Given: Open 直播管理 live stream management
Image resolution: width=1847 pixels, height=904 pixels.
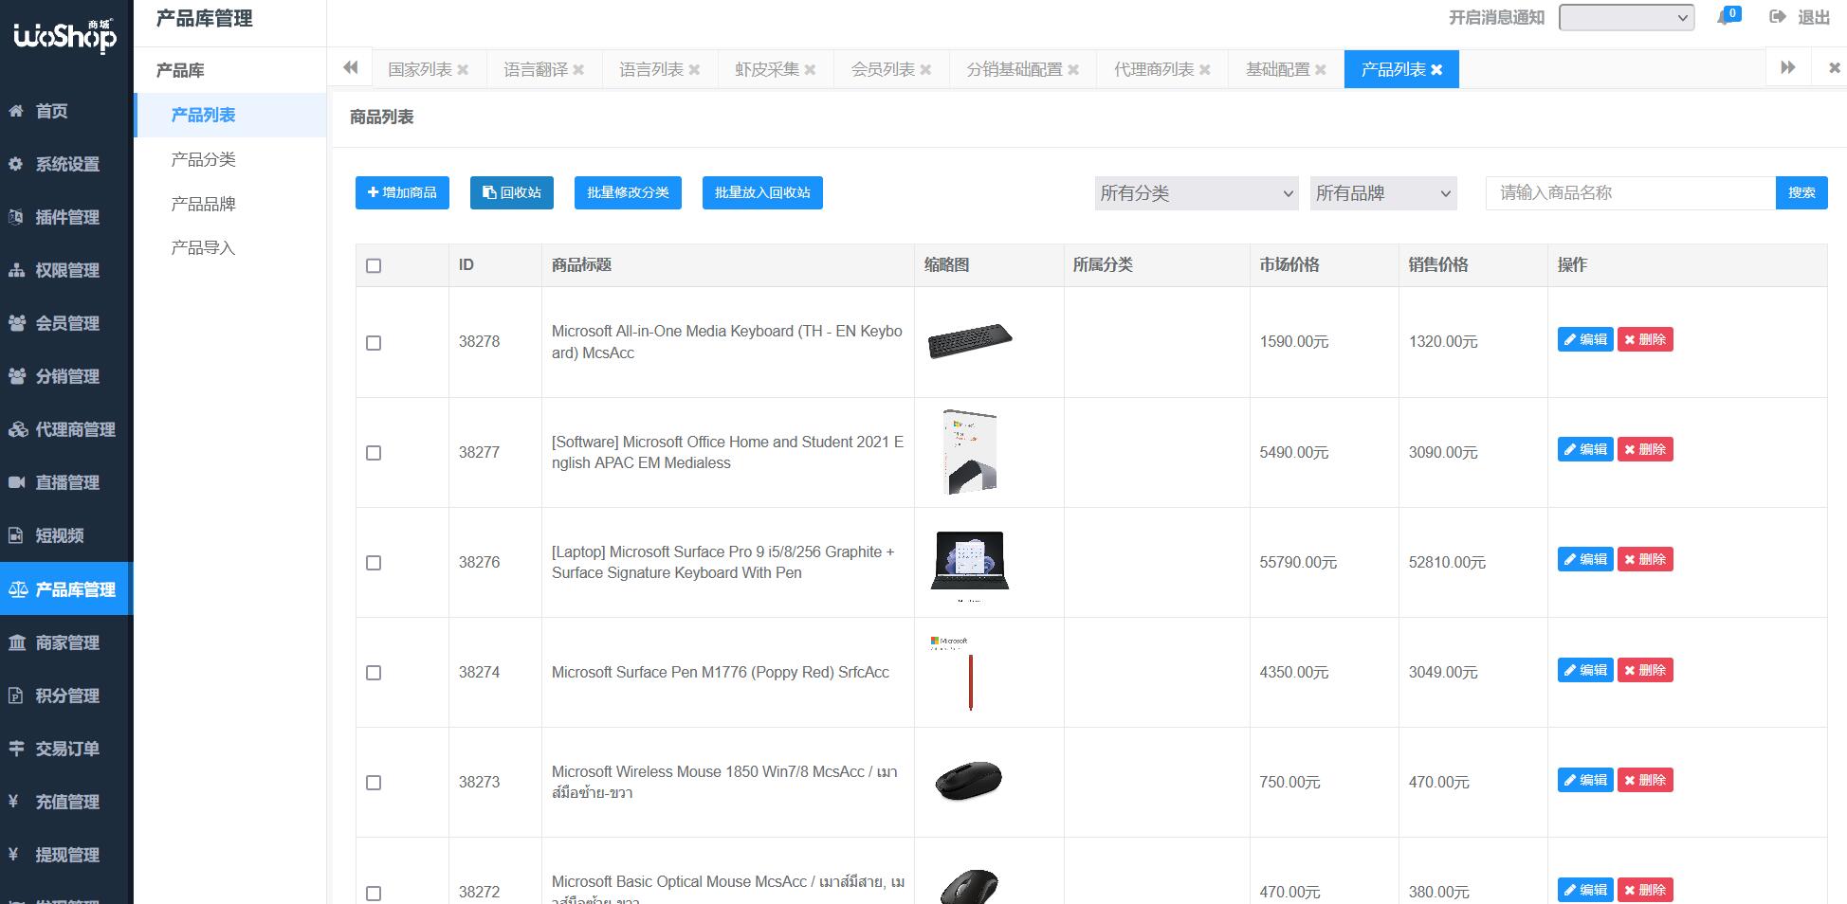Looking at the screenshot, I should (x=66, y=482).
